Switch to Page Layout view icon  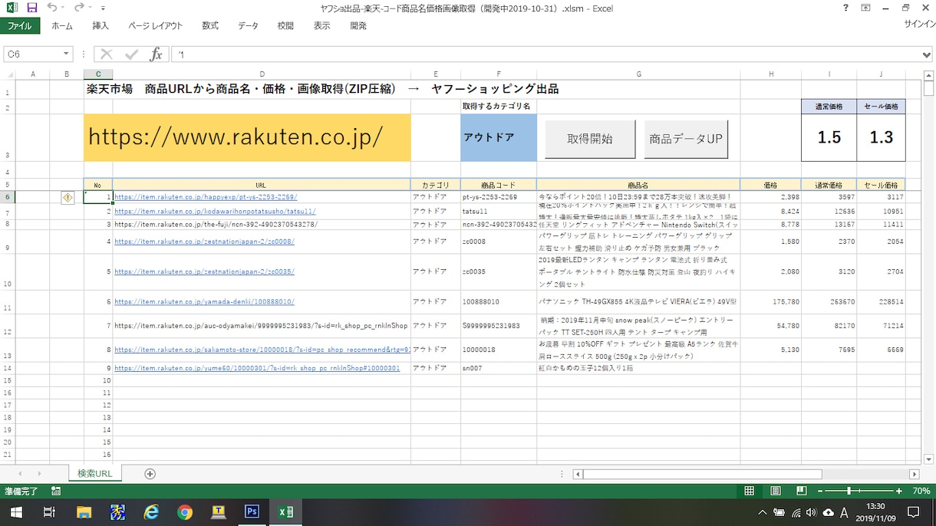(775, 491)
